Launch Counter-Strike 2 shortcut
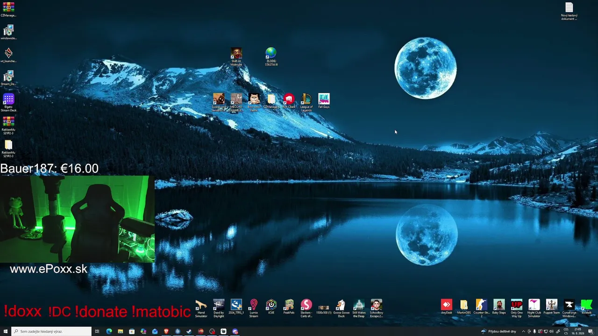This screenshot has width=598, height=336. (x=482, y=308)
